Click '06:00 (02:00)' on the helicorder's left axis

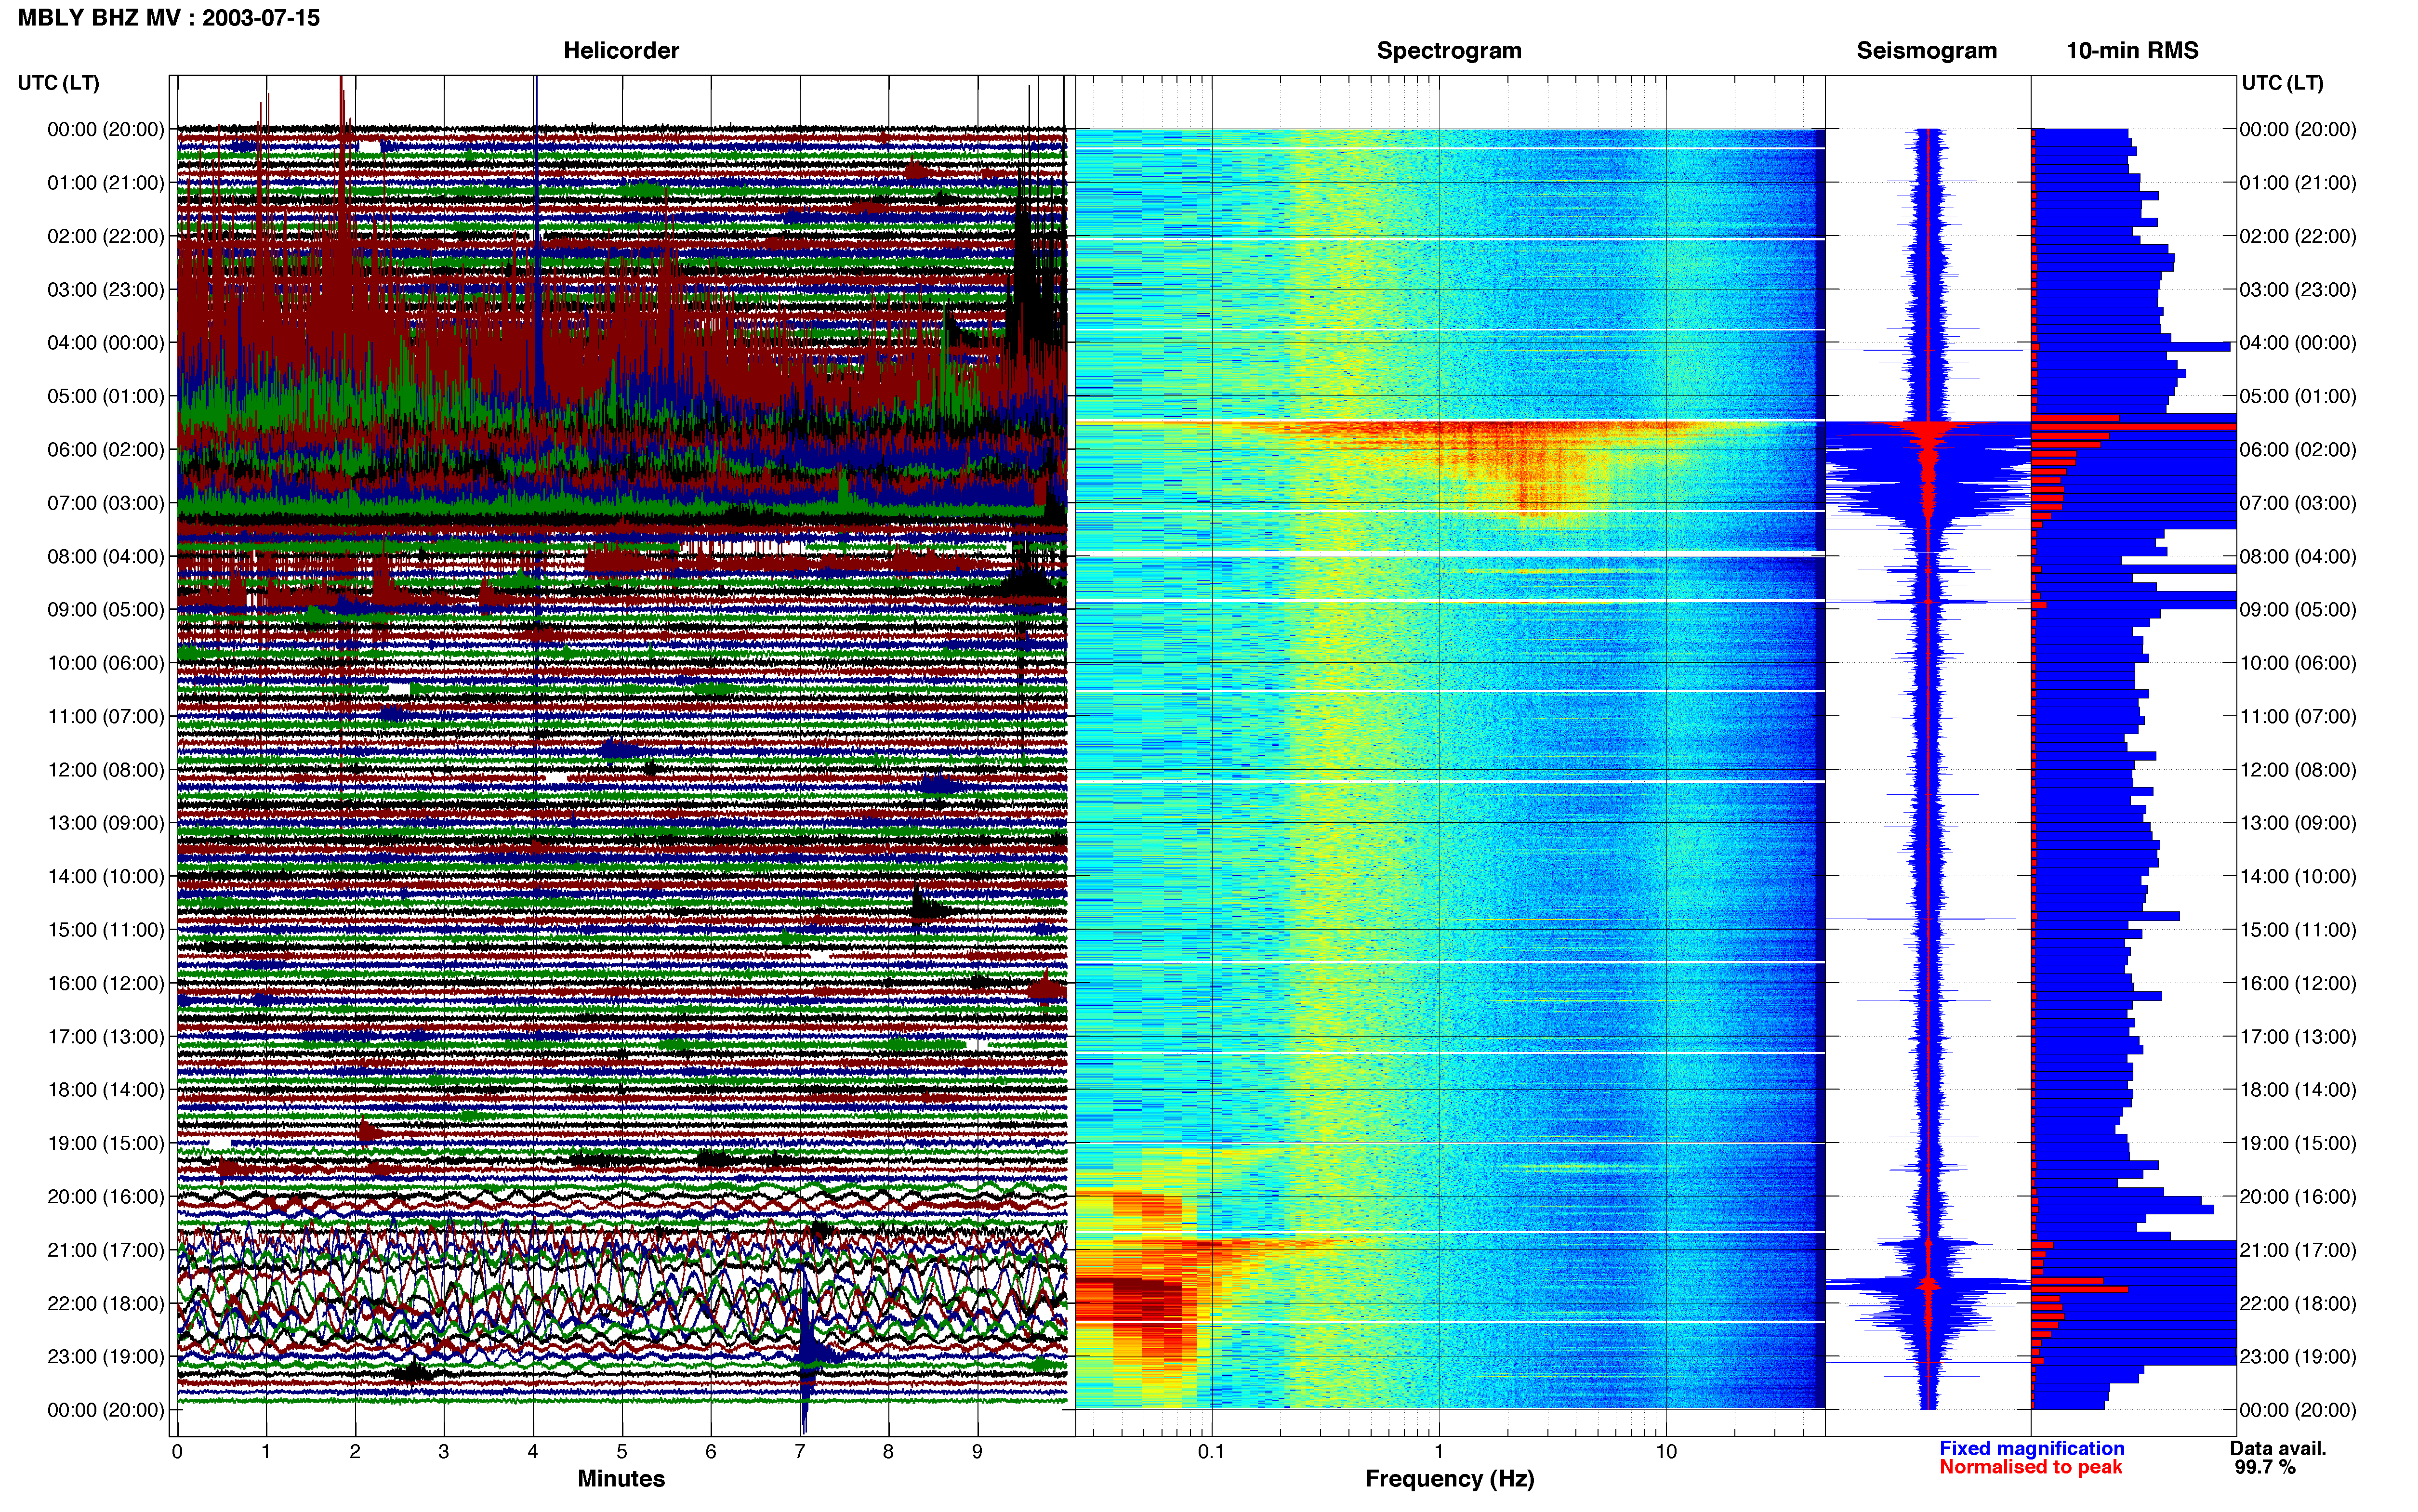click(106, 449)
